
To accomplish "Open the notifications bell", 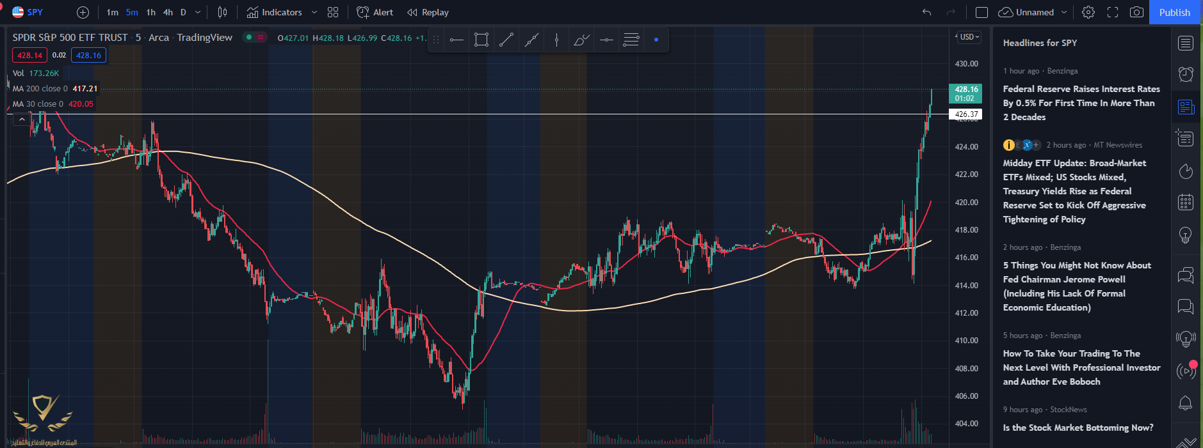I will pyautogui.click(x=1186, y=403).
